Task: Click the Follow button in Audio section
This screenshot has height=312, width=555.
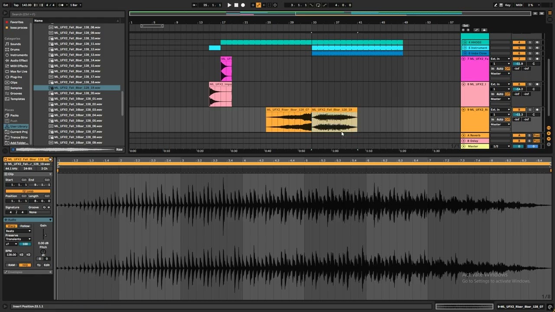Action: (25, 226)
